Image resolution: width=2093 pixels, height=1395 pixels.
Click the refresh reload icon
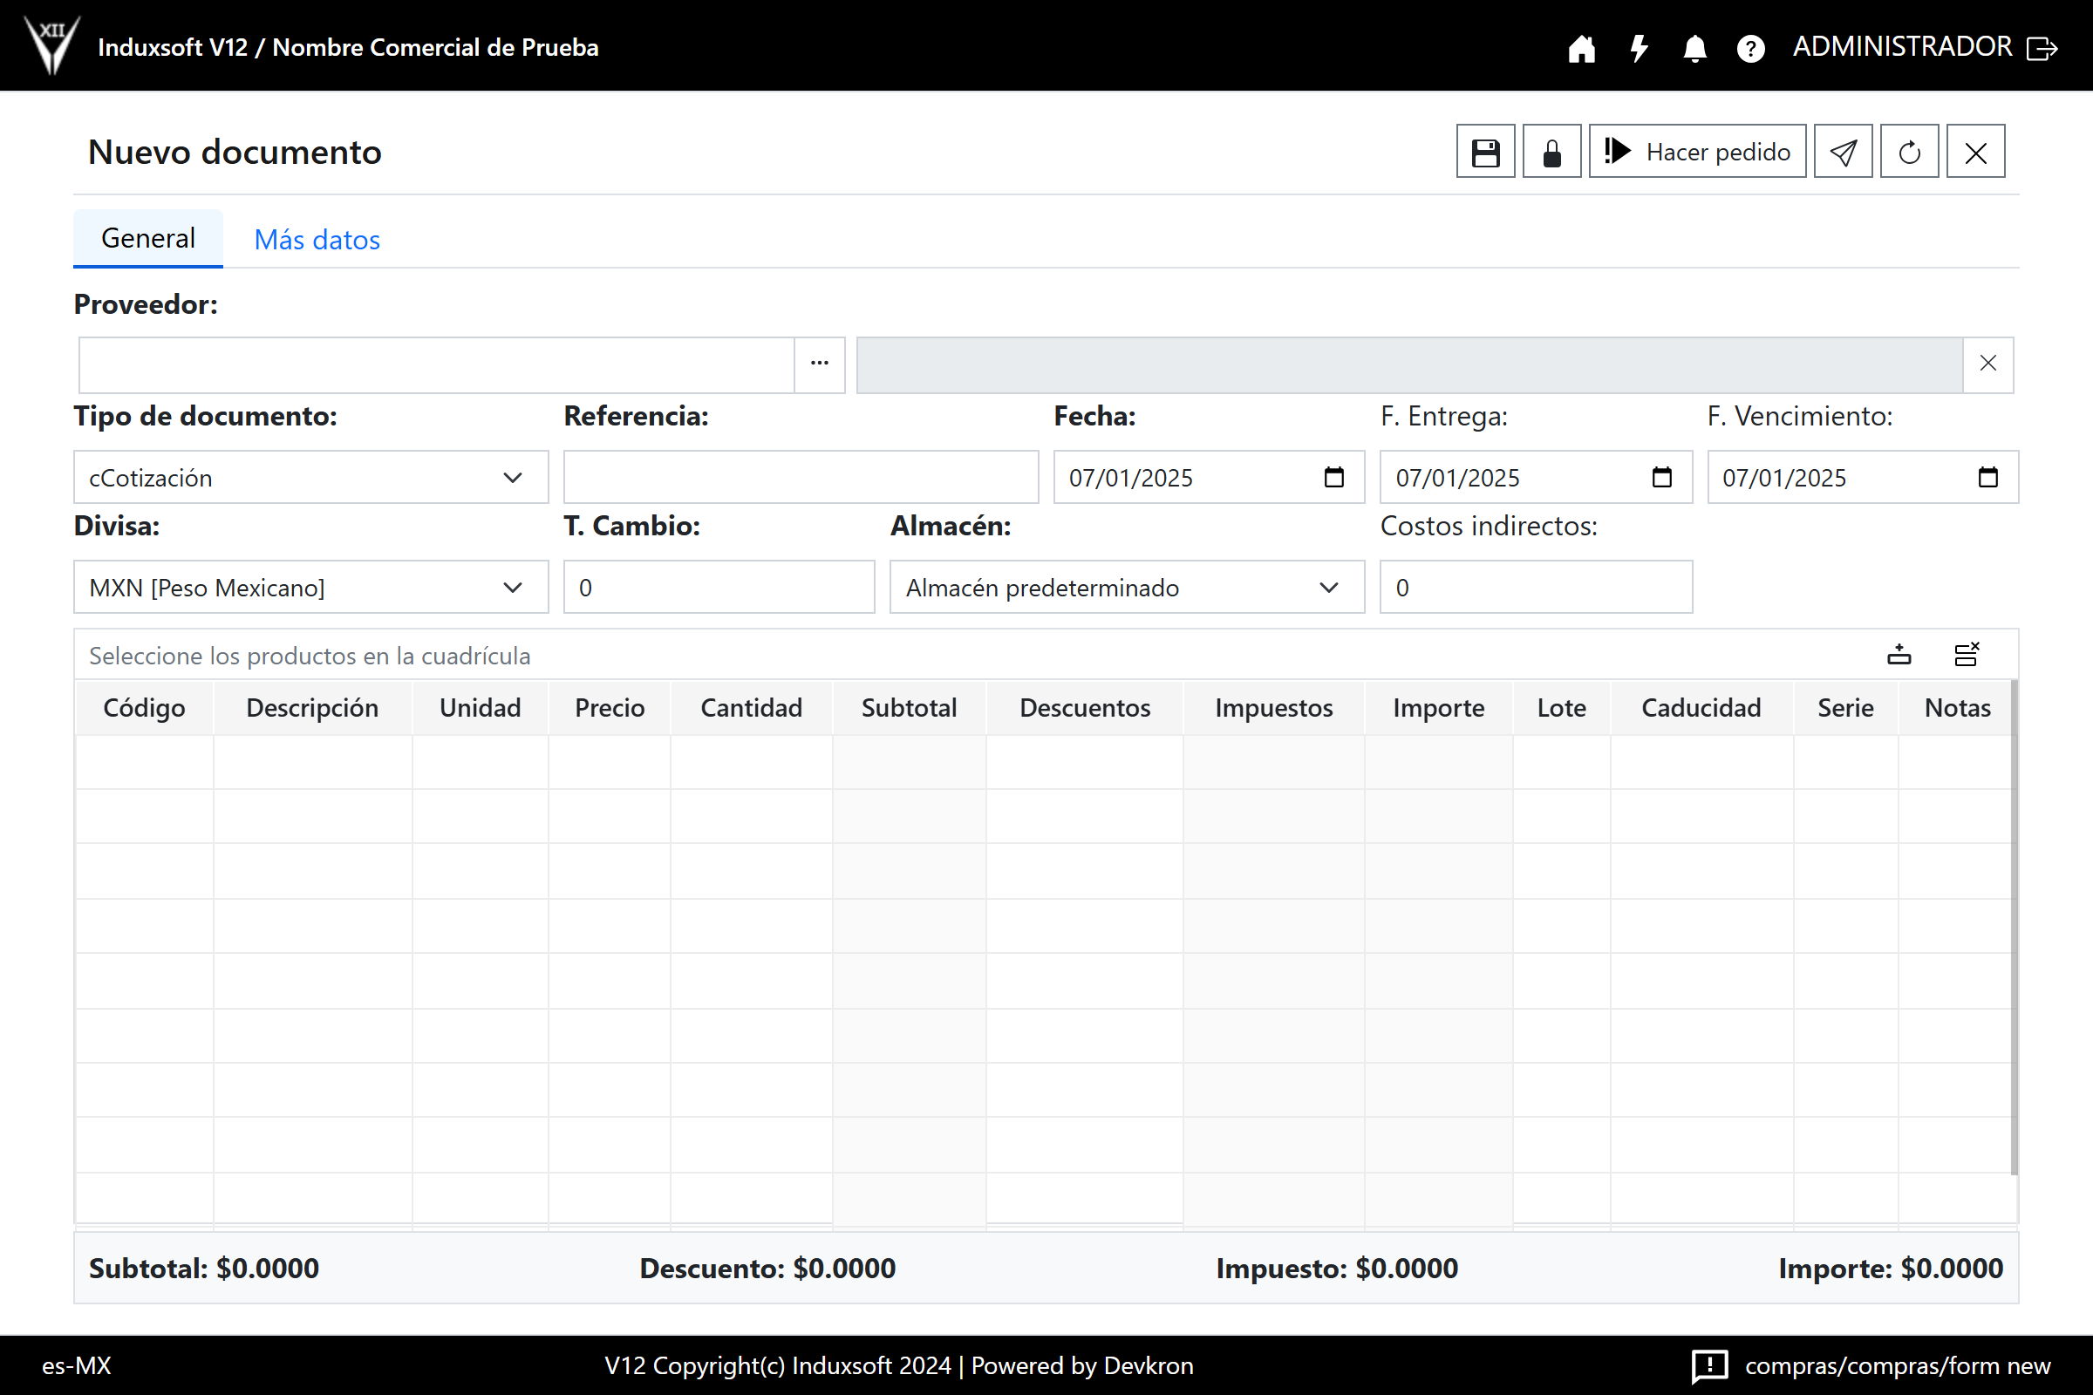point(1909,152)
